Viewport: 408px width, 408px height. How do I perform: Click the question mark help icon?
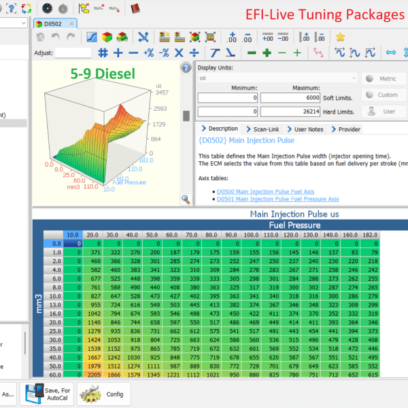click(11, 9)
